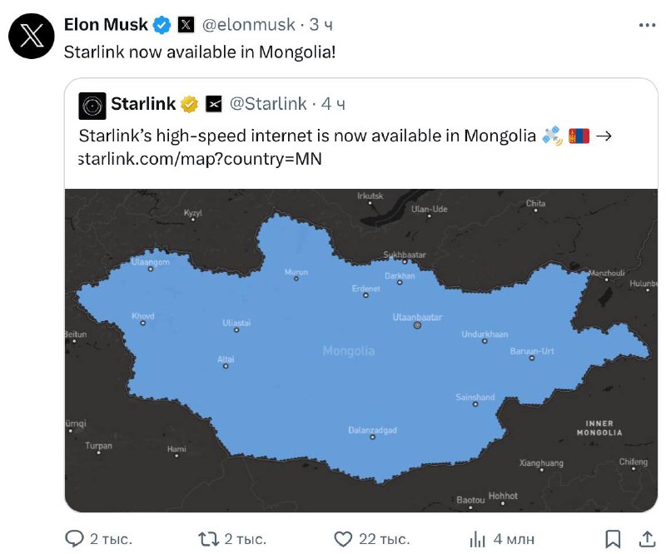
Task: Click the reply comment icon
Action: (x=76, y=538)
